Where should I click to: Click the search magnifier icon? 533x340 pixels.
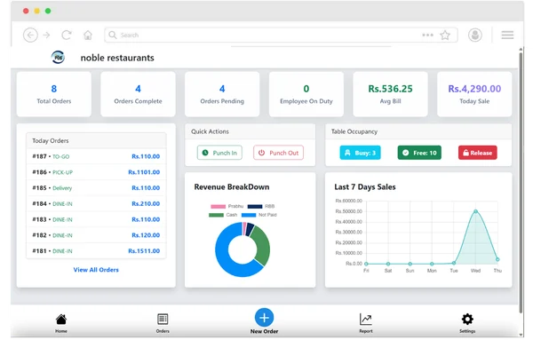(113, 35)
